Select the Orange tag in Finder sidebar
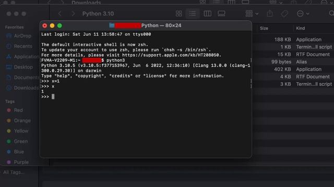334x187 pixels. [19, 121]
